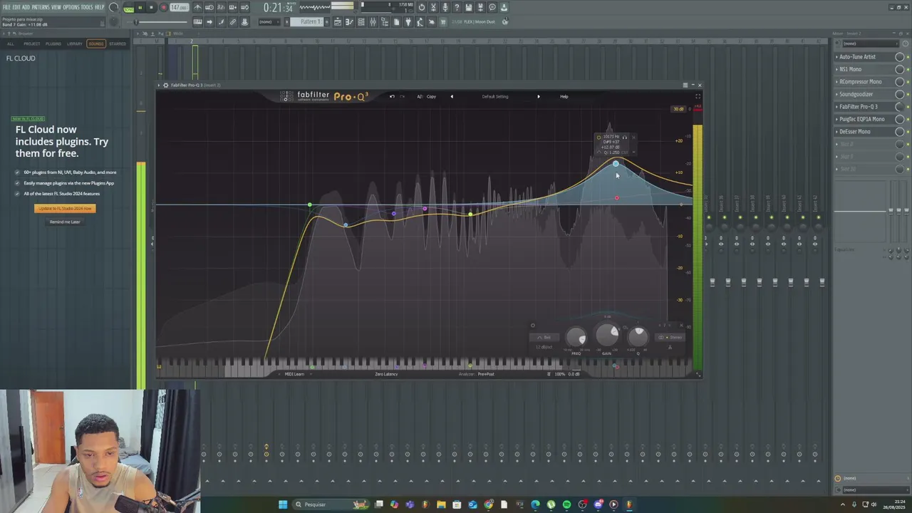Toggle song/pattern mode switch

tap(128, 8)
